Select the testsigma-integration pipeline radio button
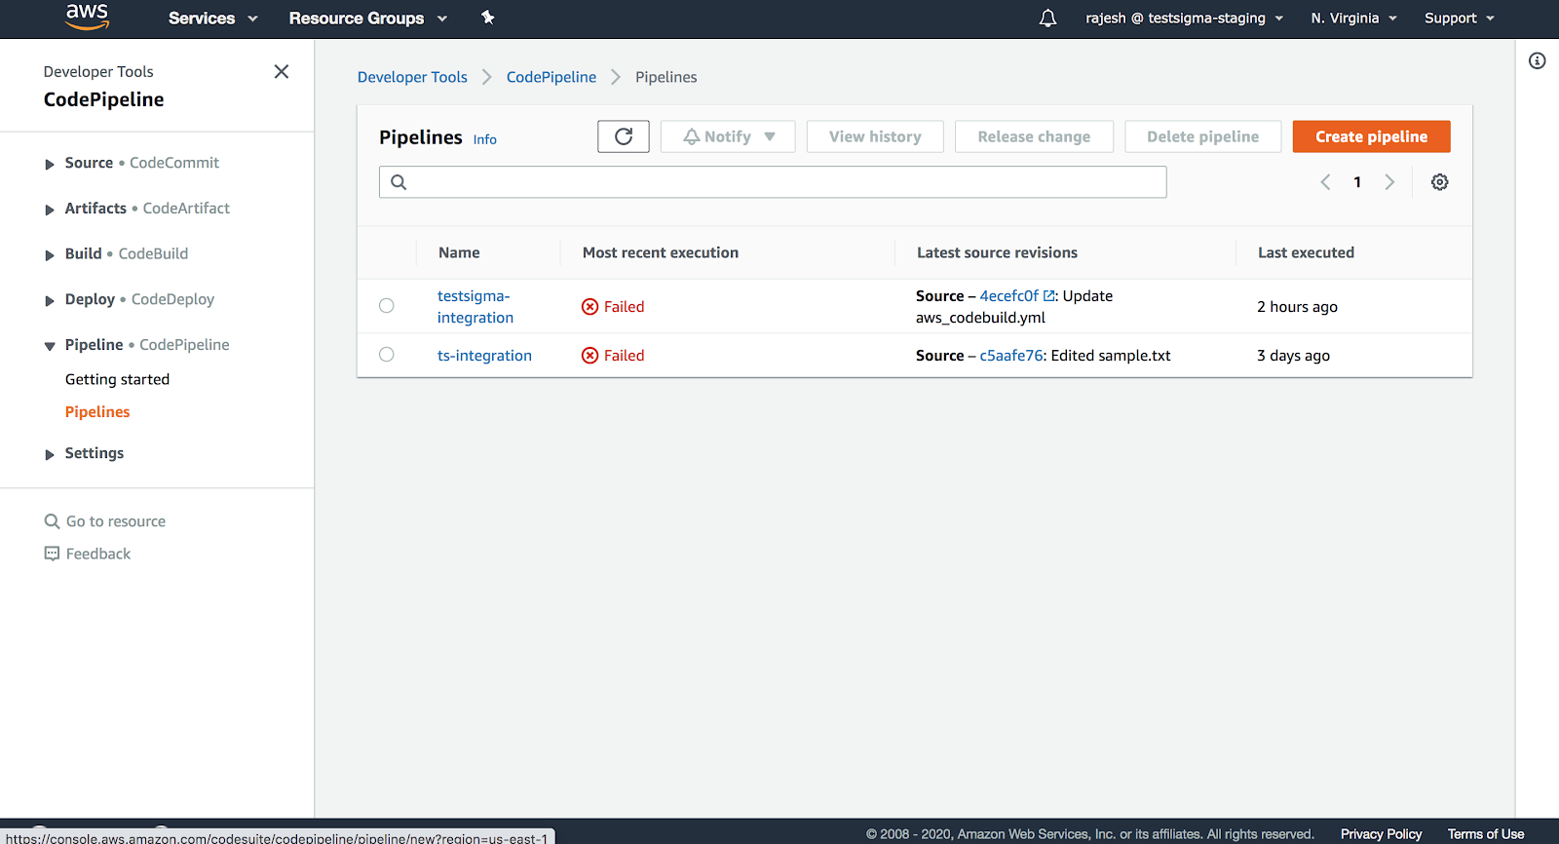Screen dimensions: 1559x844 pos(387,306)
